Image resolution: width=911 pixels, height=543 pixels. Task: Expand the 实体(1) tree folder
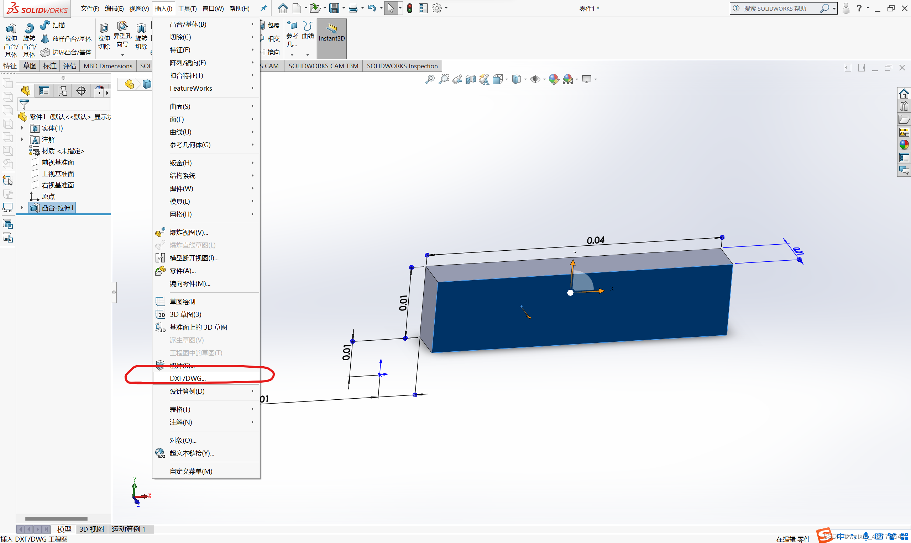pos(22,128)
